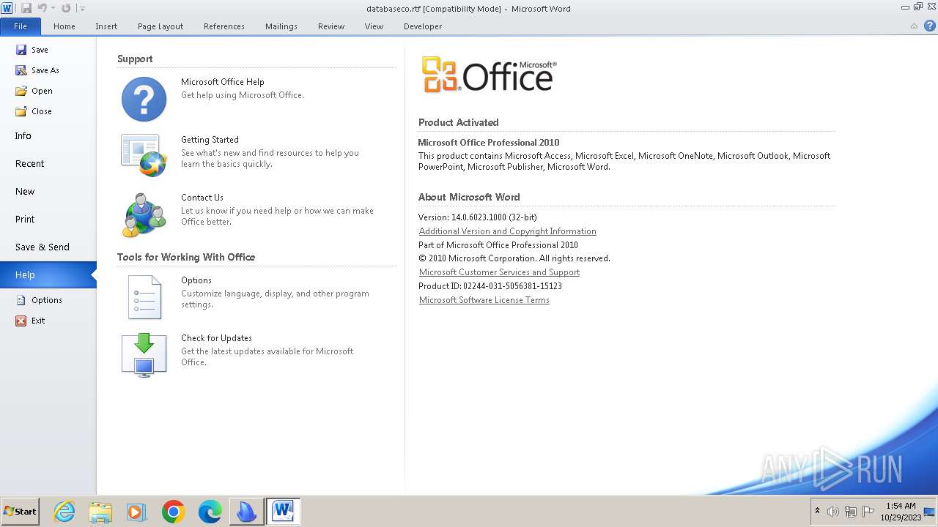Click the volume speaker tray icon
Image resolution: width=938 pixels, height=527 pixels.
[x=833, y=512]
